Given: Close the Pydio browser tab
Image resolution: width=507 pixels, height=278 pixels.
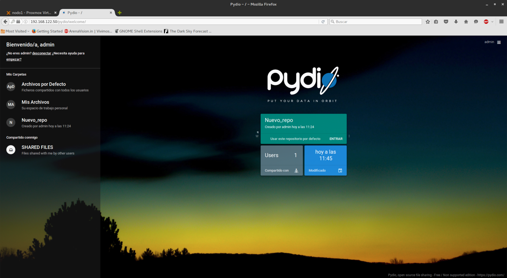Looking at the screenshot, I should tap(111, 13).
